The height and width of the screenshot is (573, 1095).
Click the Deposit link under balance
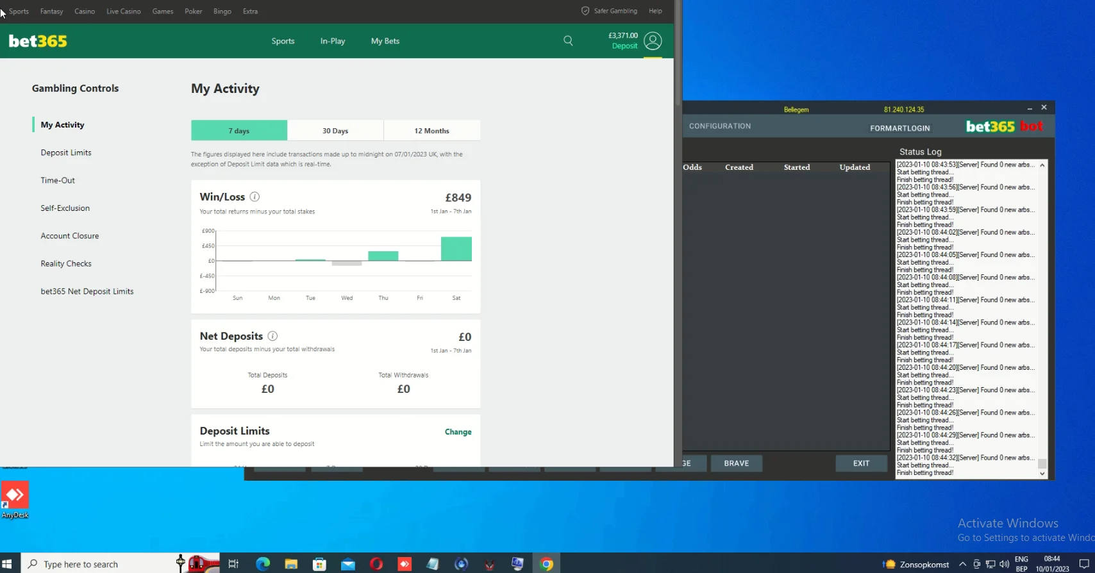click(x=624, y=46)
